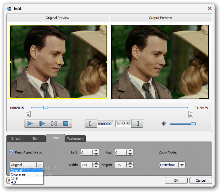The image size is (221, 193).
Task: Click the Width input field
Action: tap(87, 165)
